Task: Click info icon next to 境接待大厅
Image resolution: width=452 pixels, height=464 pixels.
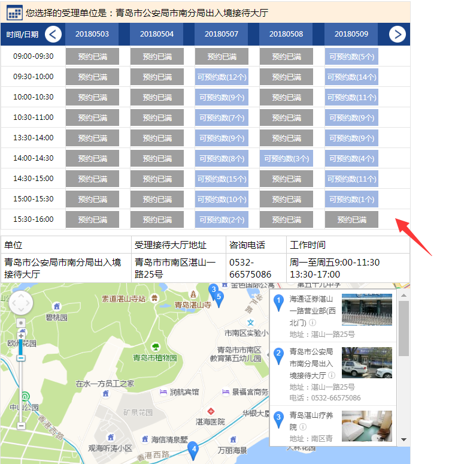Action: (x=332, y=375)
